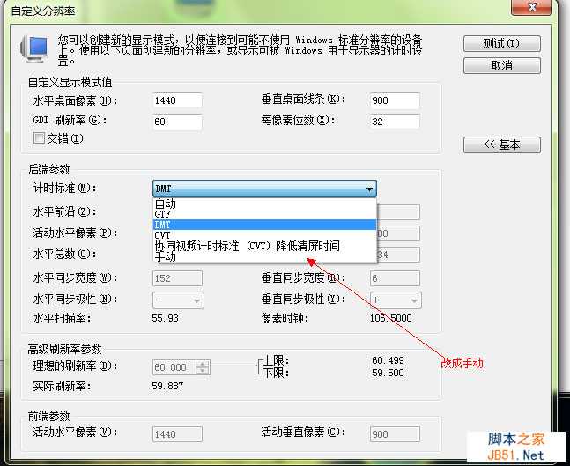This screenshot has width=570, height=466.
Task: Choose 手动 manual timing option
Action: [264, 256]
